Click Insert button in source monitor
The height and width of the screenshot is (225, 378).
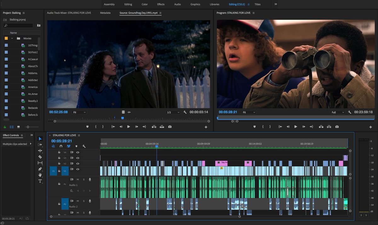(154, 127)
